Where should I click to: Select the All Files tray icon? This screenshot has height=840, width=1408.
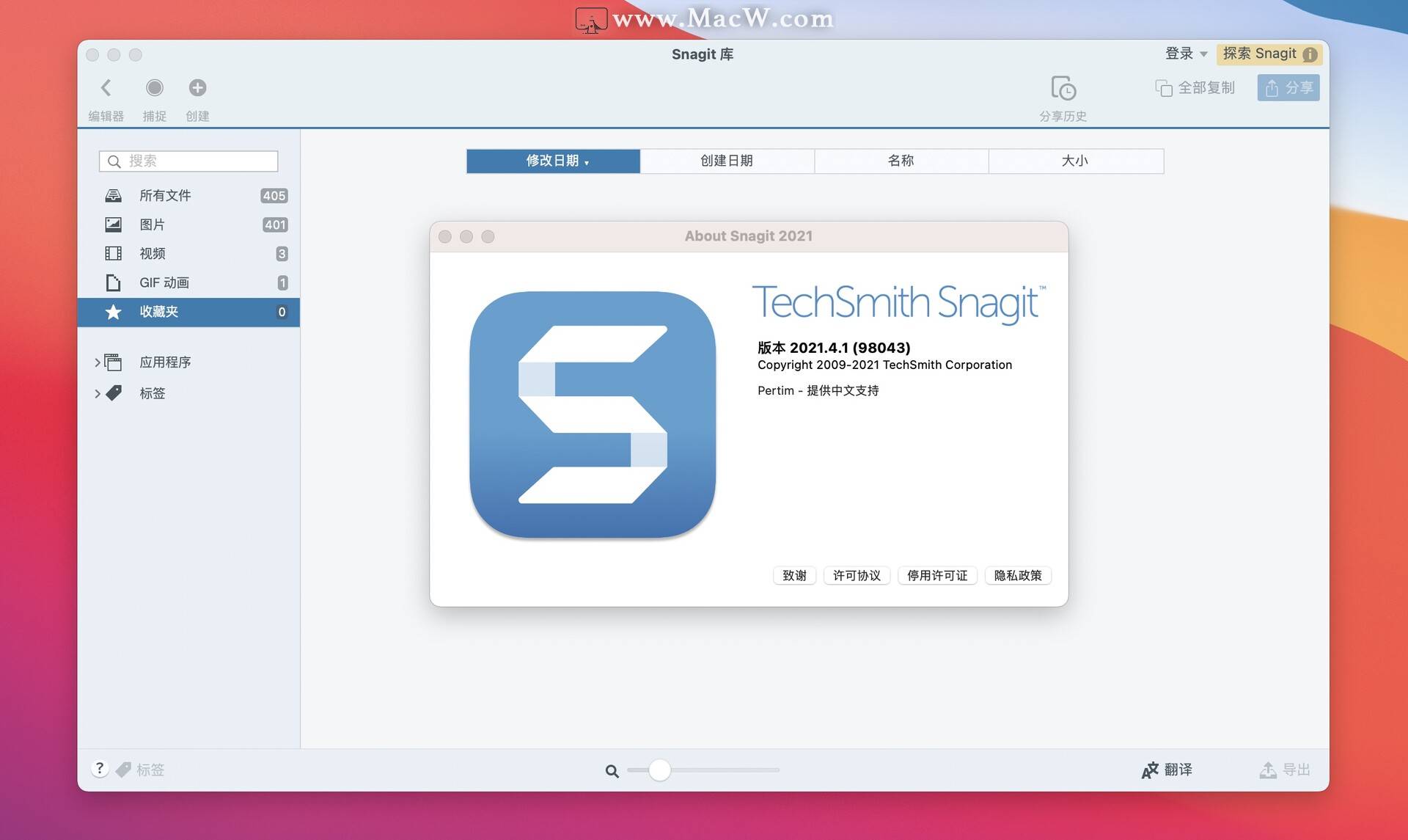[113, 196]
